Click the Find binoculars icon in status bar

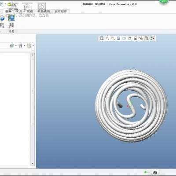155,172
